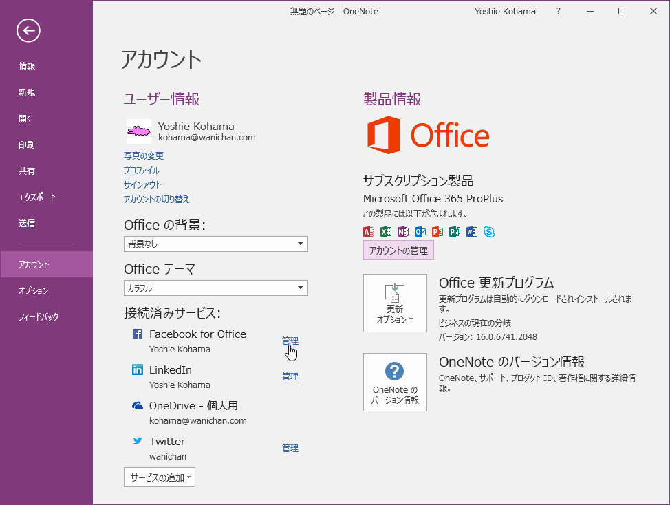Select the アカウント menu item
Image resolution: width=670 pixels, height=505 pixels.
click(47, 264)
